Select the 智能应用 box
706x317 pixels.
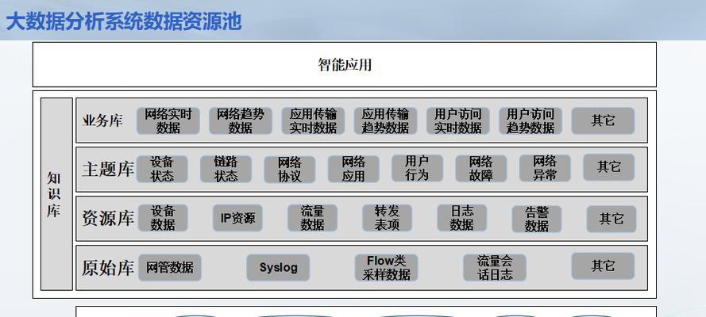click(345, 64)
